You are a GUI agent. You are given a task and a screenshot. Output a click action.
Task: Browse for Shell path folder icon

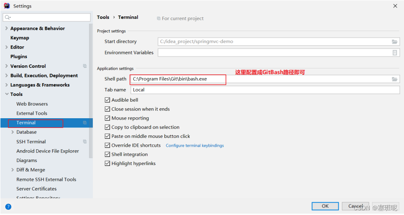[x=394, y=79]
